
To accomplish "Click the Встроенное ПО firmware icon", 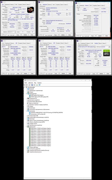I will 28,98.
